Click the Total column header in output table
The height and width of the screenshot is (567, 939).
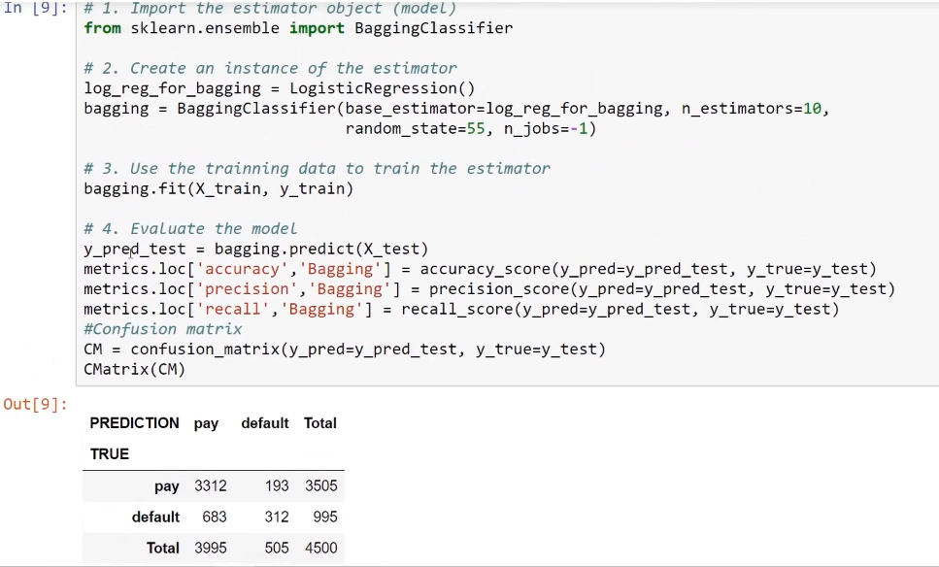[319, 423]
